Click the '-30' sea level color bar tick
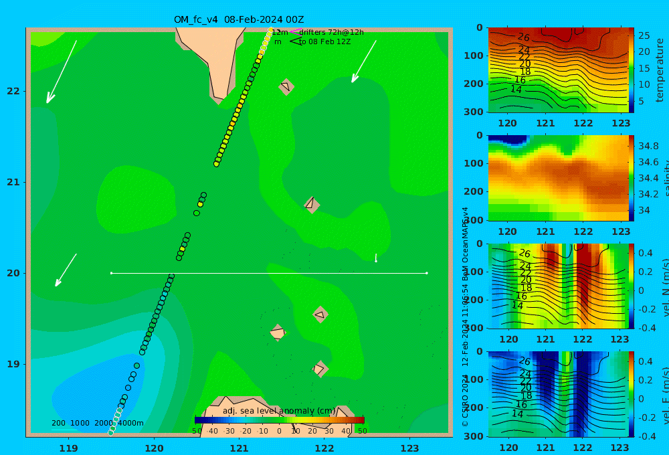Viewport: 669px width, 455px height. (x=229, y=431)
